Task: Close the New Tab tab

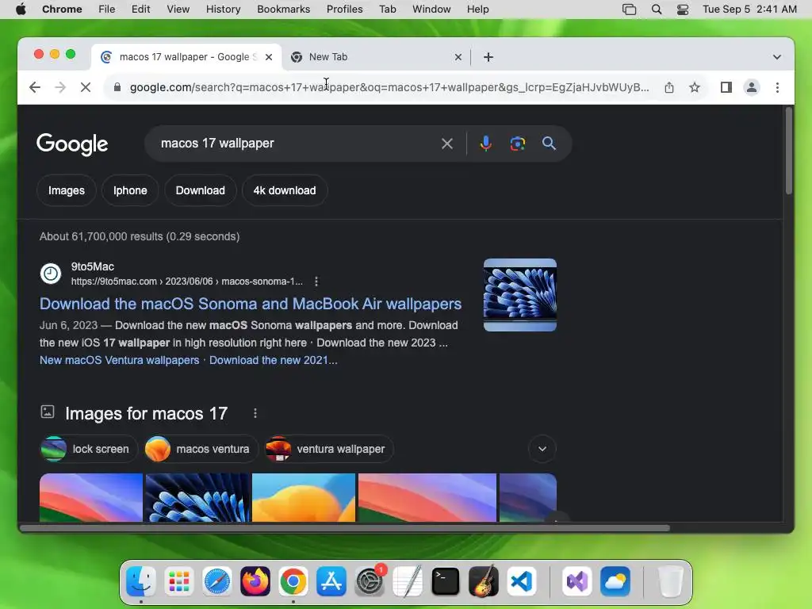Action: tap(458, 57)
